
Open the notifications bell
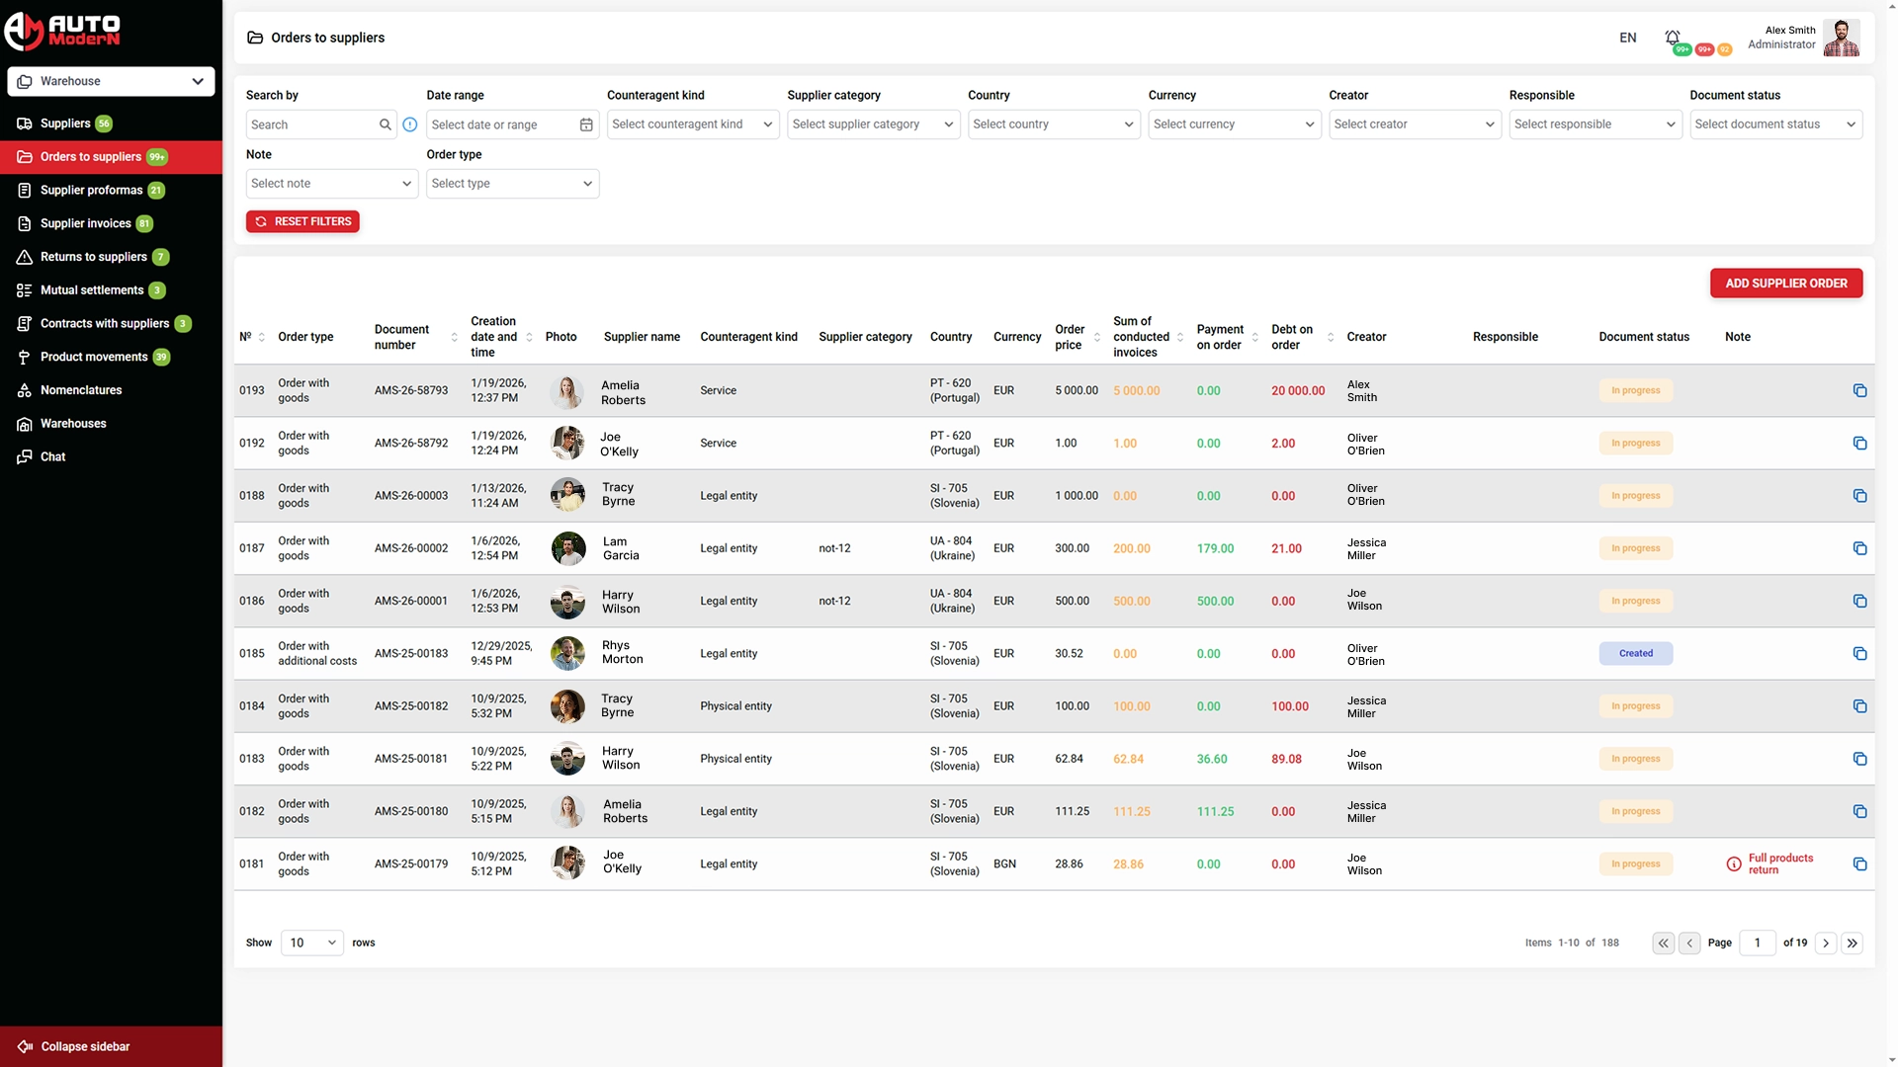click(1673, 36)
